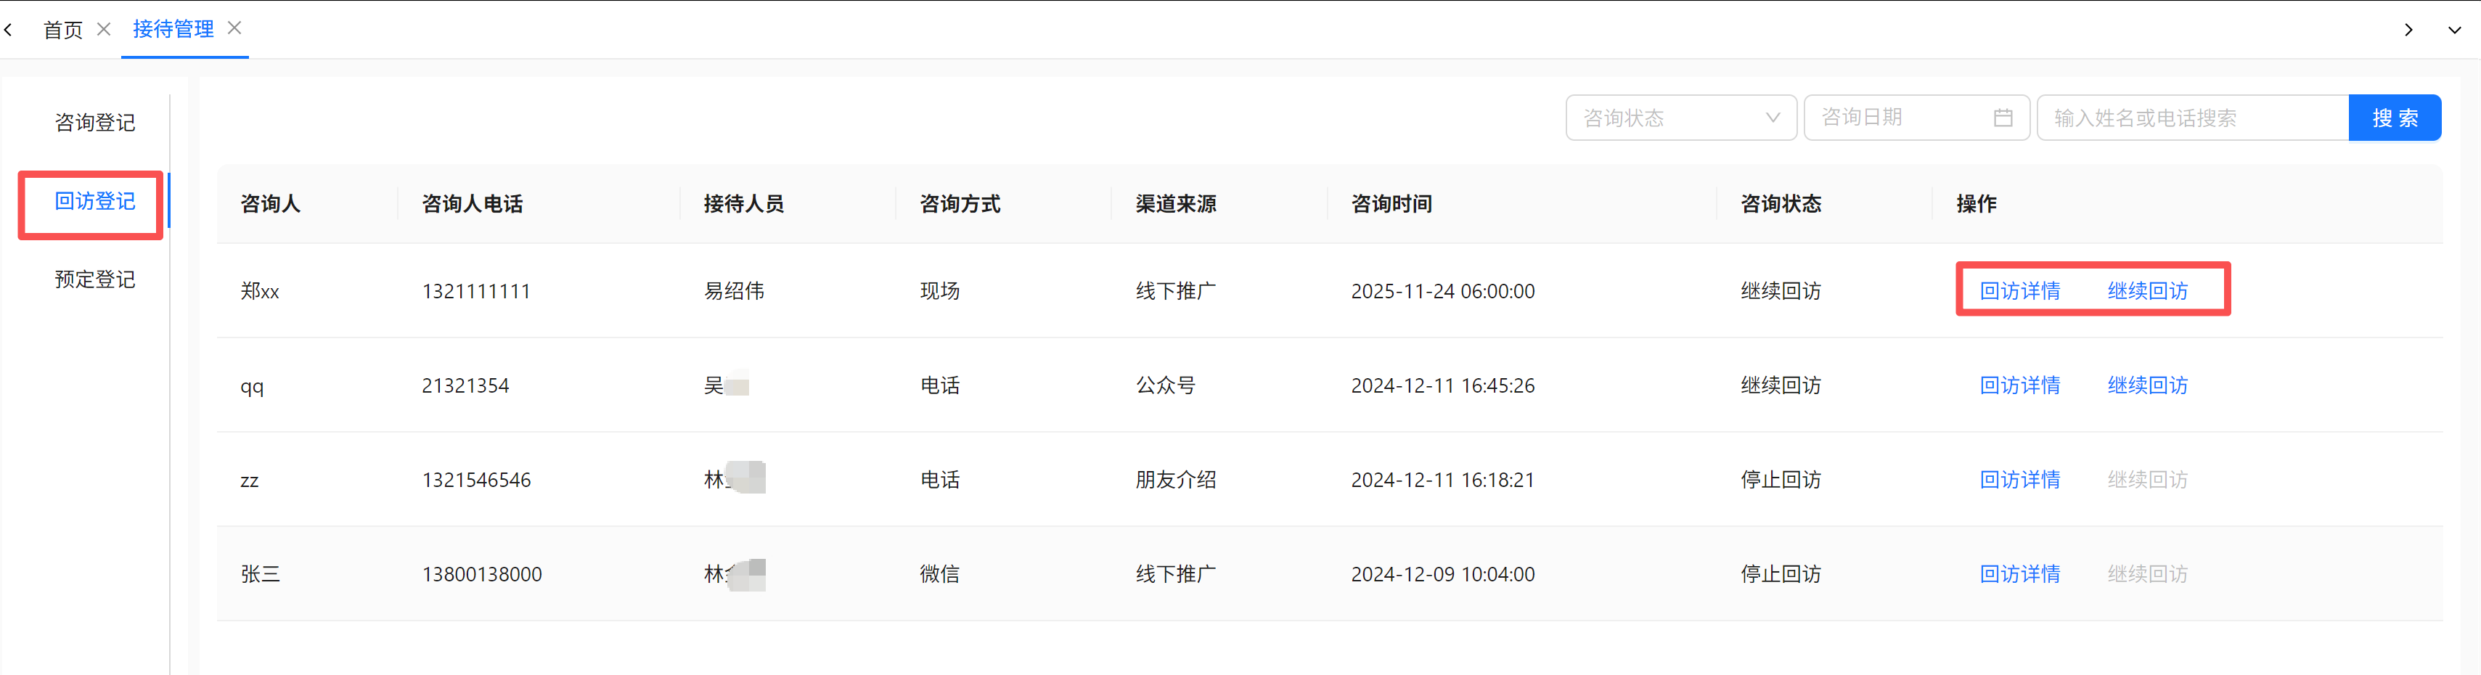Select 回访登记 in the sidebar
This screenshot has height=675, width=2481.
(x=94, y=201)
